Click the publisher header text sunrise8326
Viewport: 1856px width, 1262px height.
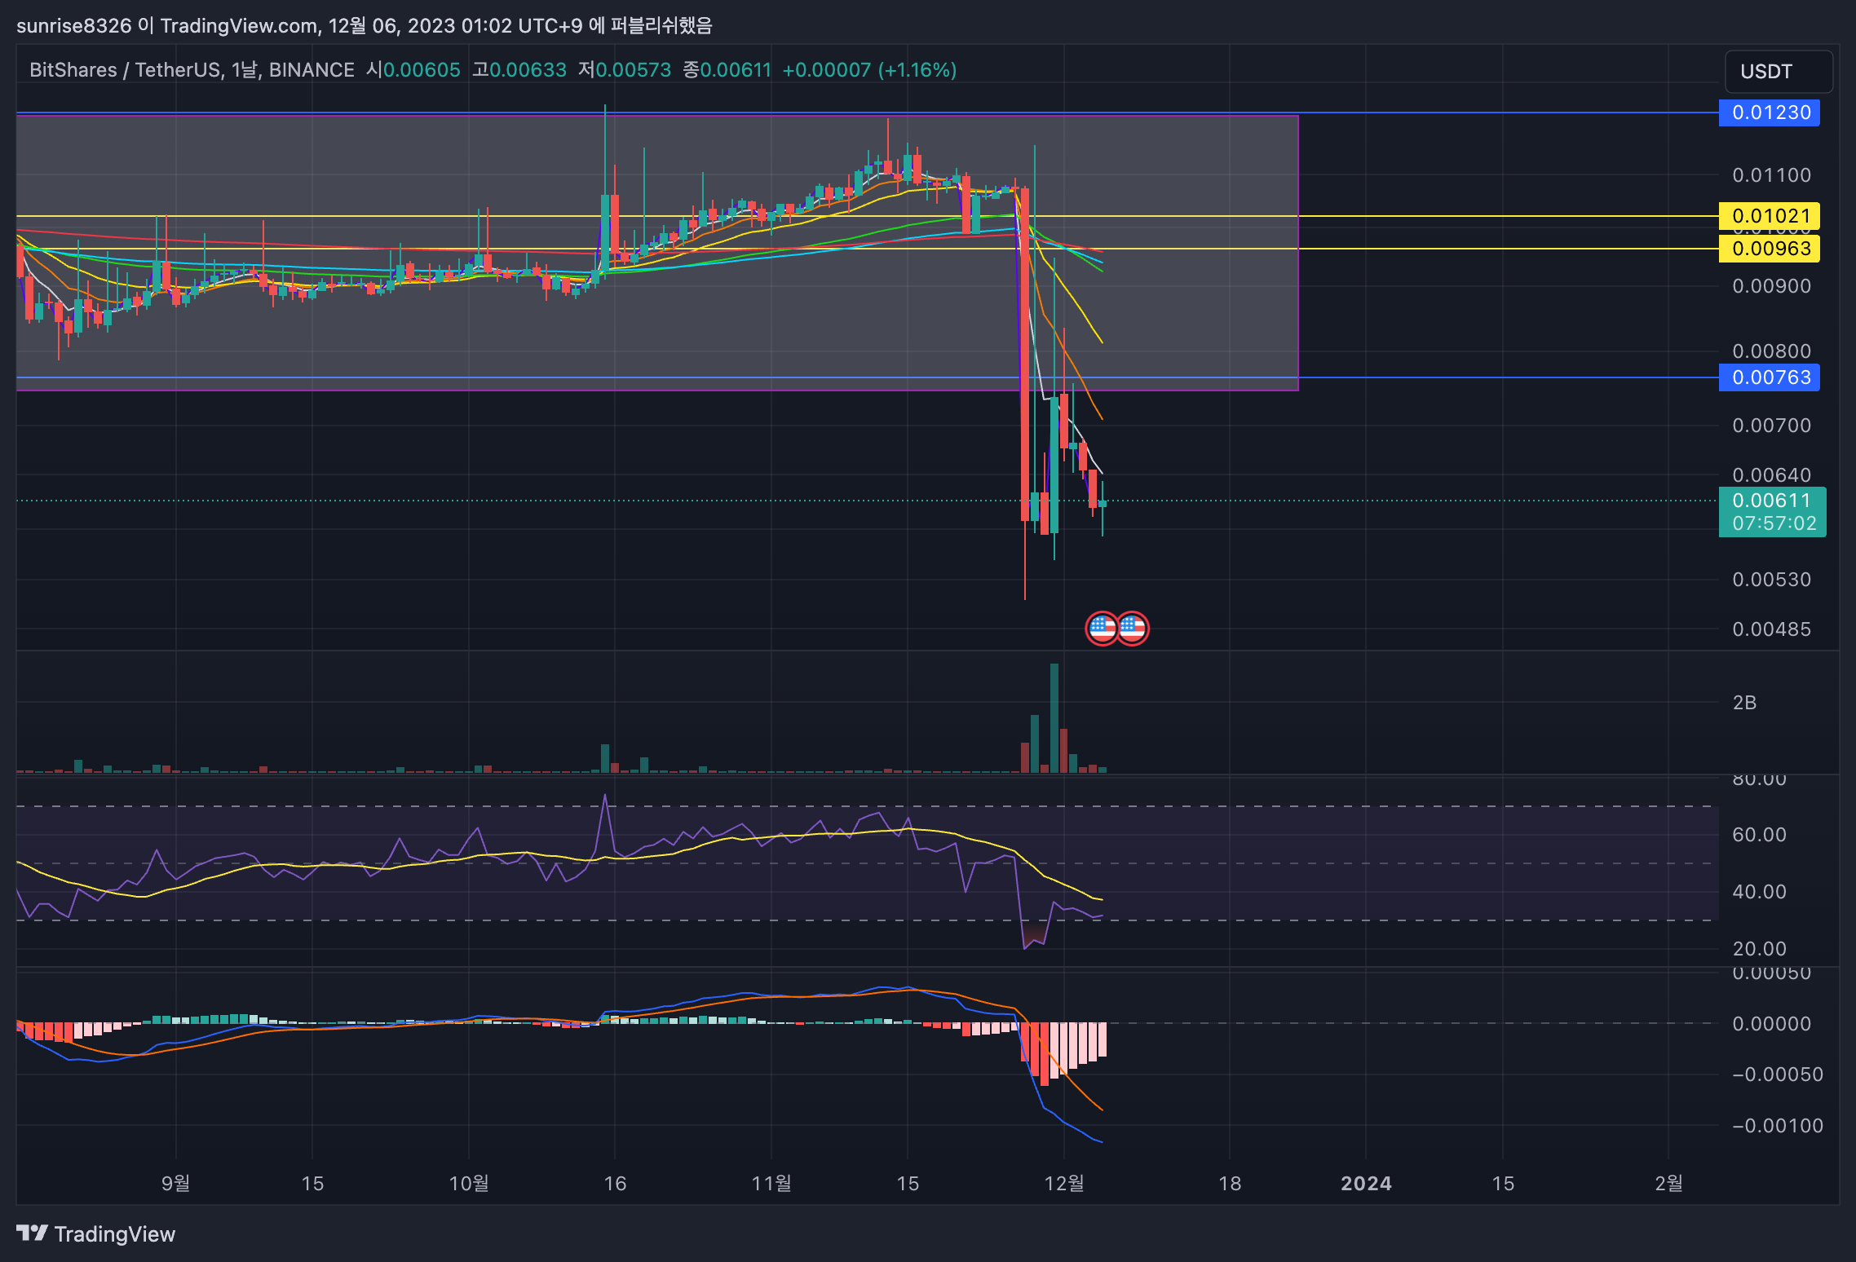pos(73,26)
